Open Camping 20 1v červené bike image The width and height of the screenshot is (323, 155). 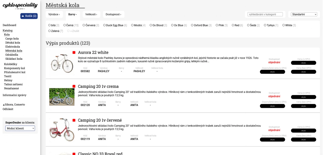62,130
